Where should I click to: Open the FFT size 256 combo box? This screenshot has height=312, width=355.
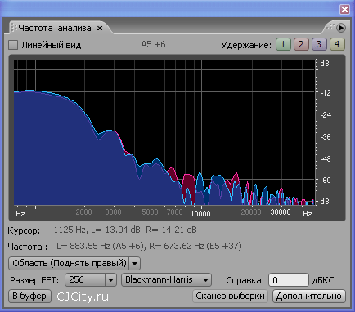click(x=91, y=280)
